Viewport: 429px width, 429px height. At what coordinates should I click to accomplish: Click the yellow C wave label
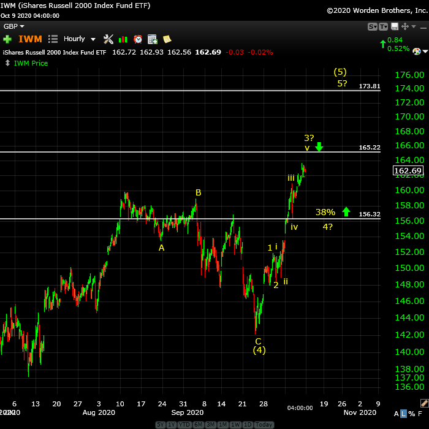(258, 341)
